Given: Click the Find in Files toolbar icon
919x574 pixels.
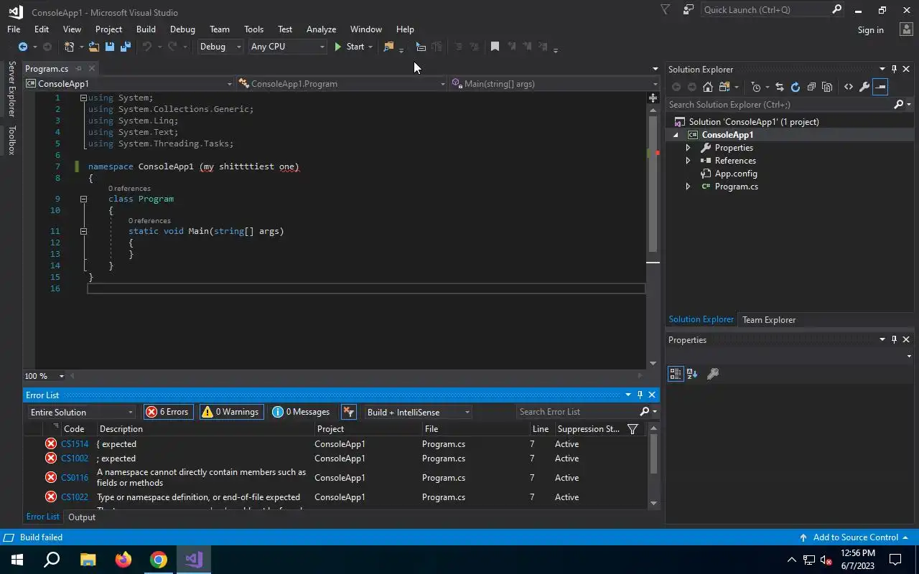Looking at the screenshot, I should click(x=388, y=47).
